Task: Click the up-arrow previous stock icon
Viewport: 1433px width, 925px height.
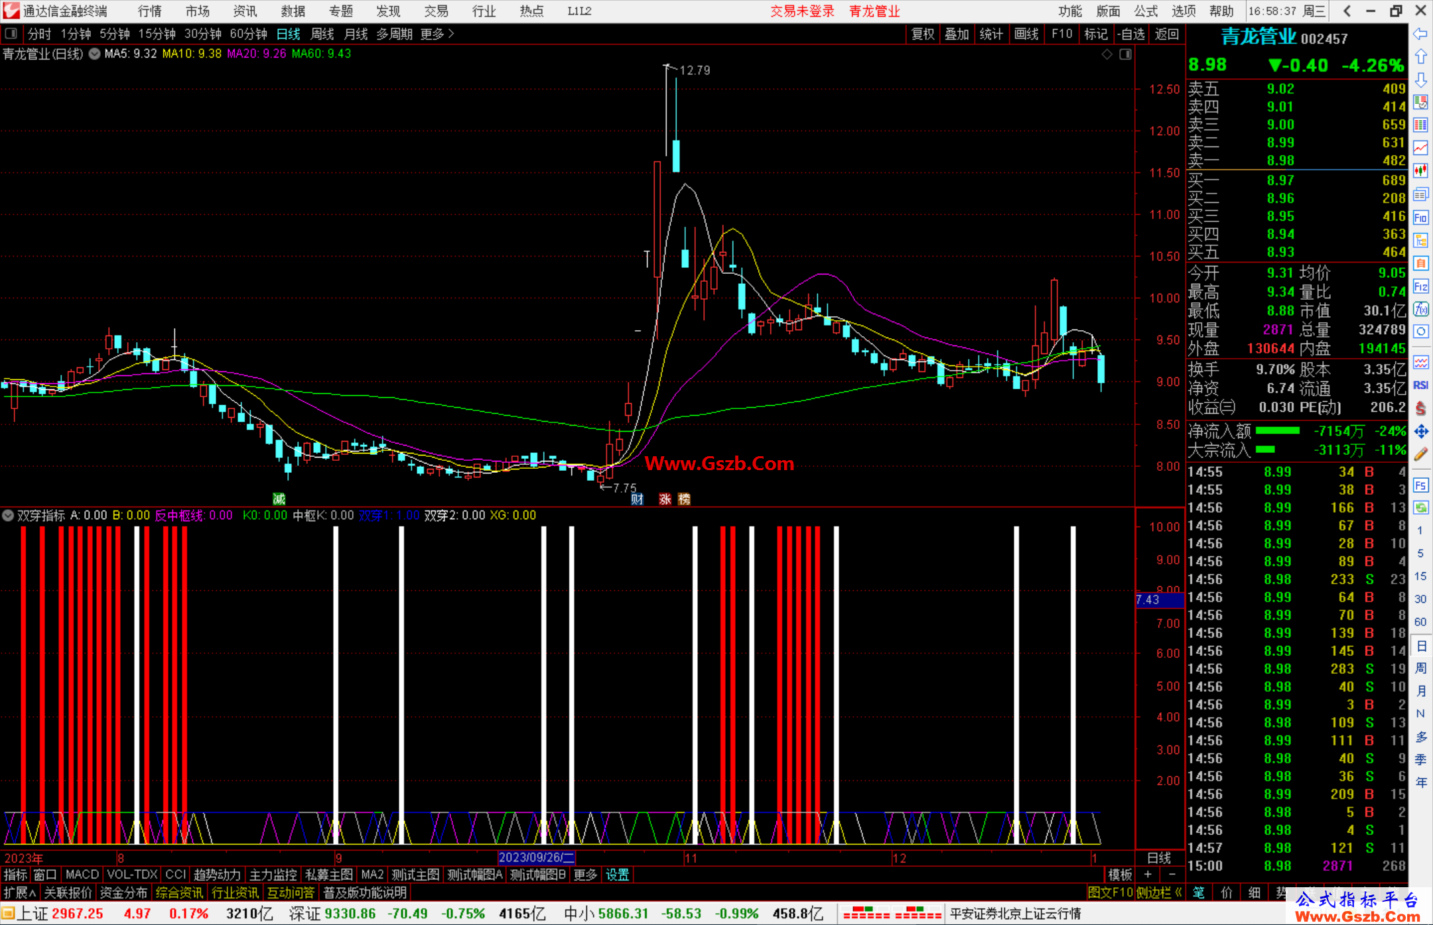Action: 1420,57
